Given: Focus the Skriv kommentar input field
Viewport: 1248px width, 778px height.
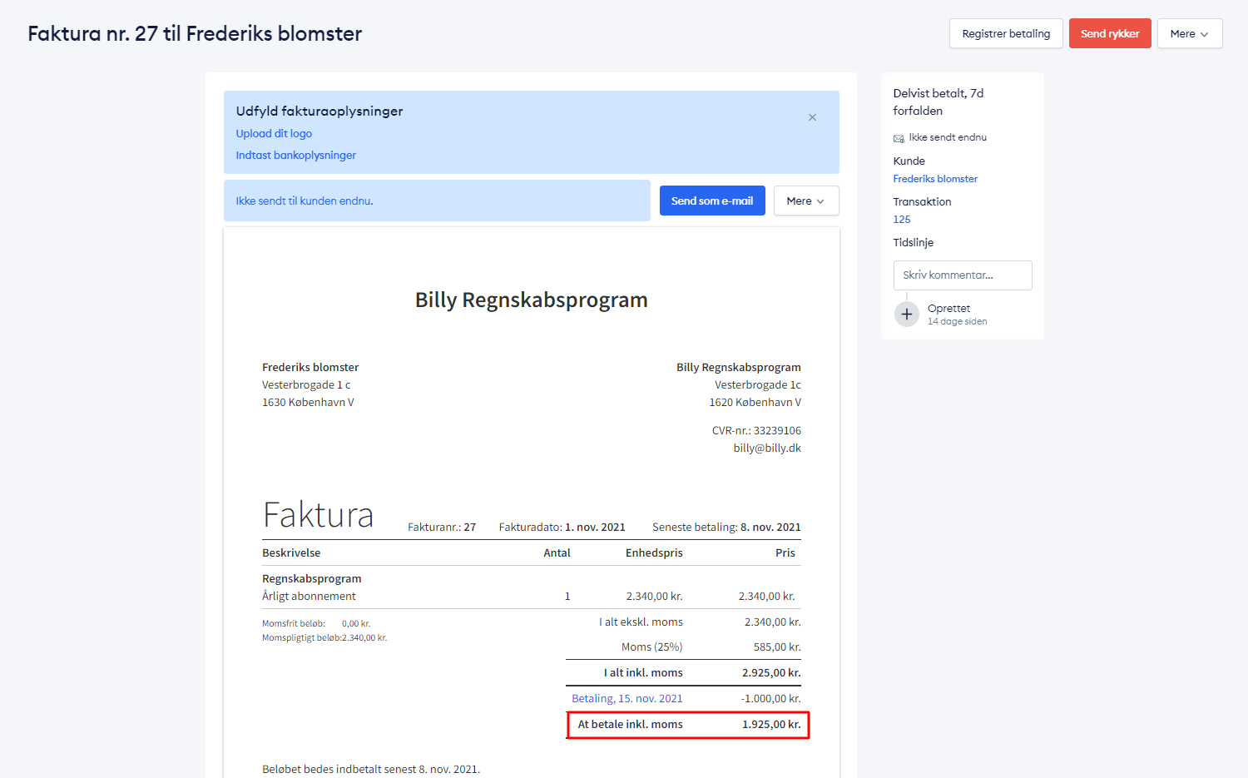Looking at the screenshot, I should point(963,275).
